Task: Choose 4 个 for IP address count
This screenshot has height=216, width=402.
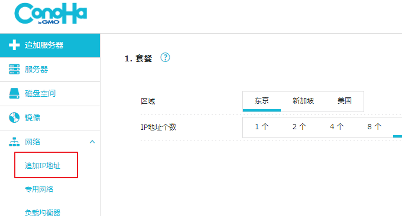Action: pos(336,127)
